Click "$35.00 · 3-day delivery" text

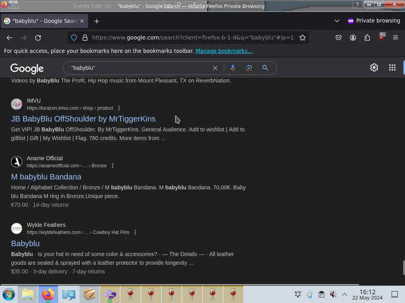coord(39,271)
